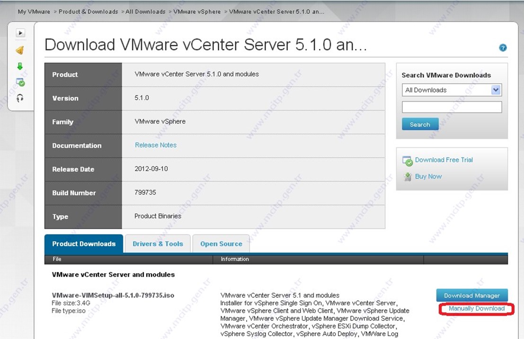
Task: Go to Product & Downloads breadcrumb
Action: click(88, 12)
